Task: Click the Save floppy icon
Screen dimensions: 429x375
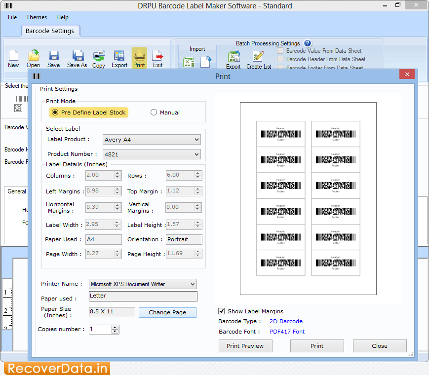Action: click(x=54, y=59)
